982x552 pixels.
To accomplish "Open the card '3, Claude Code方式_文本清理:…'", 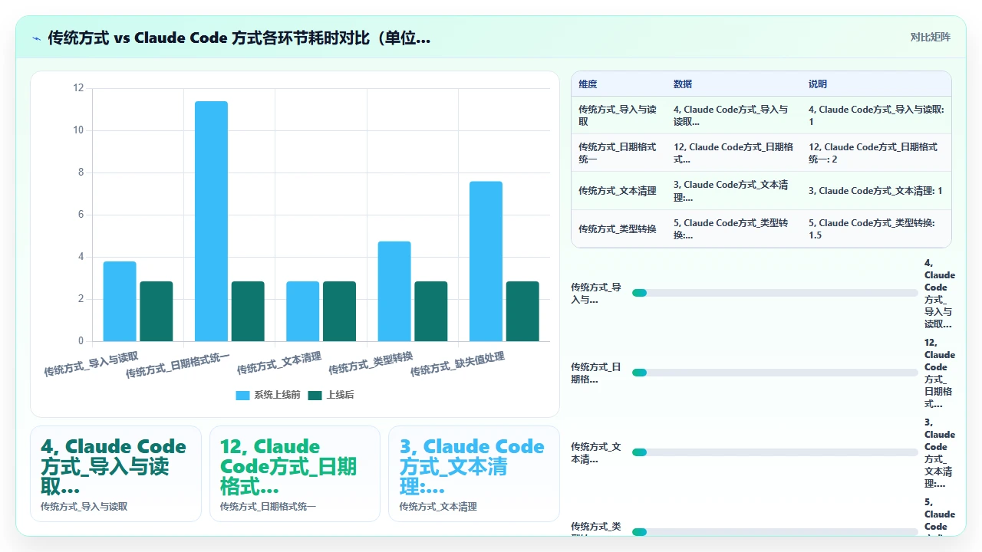I will click(x=474, y=474).
